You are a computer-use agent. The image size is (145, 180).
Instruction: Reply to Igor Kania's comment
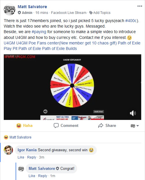click(31, 157)
